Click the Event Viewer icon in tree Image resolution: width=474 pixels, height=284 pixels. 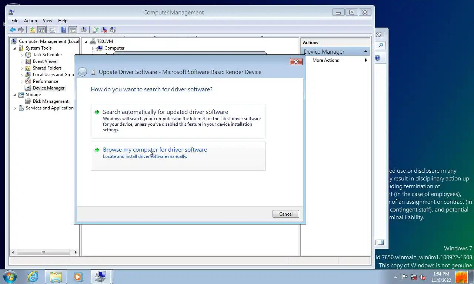(28, 61)
